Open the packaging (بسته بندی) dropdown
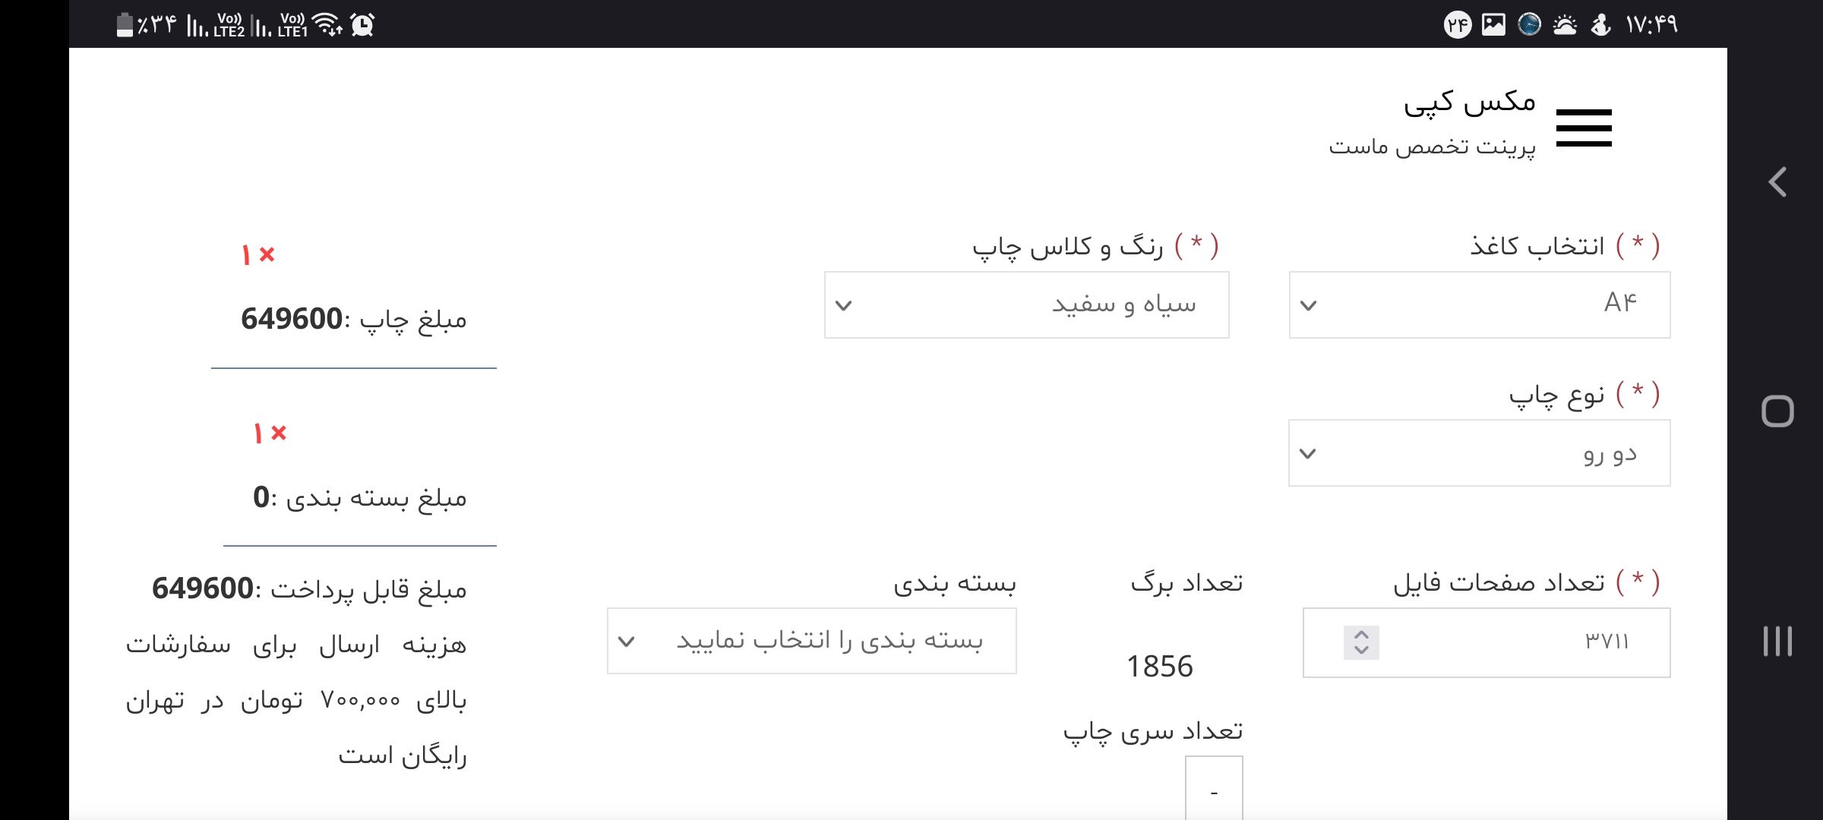 click(811, 641)
